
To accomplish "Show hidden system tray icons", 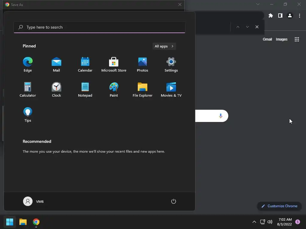I will point(254,222).
